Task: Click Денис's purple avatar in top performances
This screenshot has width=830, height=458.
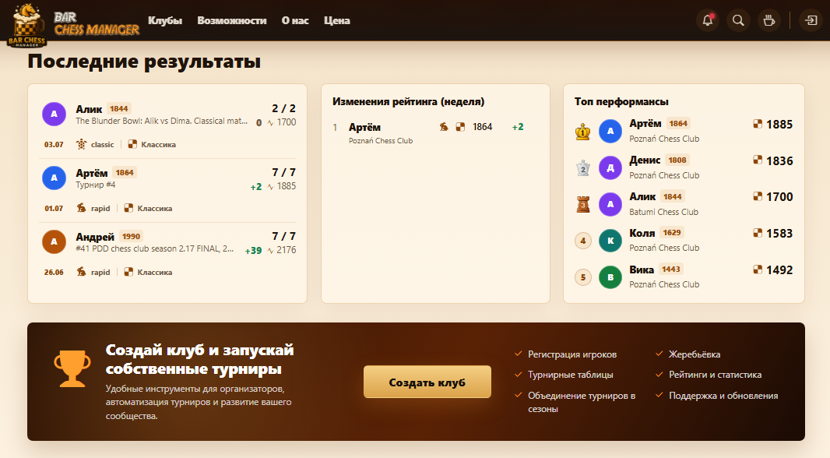Action: click(610, 167)
